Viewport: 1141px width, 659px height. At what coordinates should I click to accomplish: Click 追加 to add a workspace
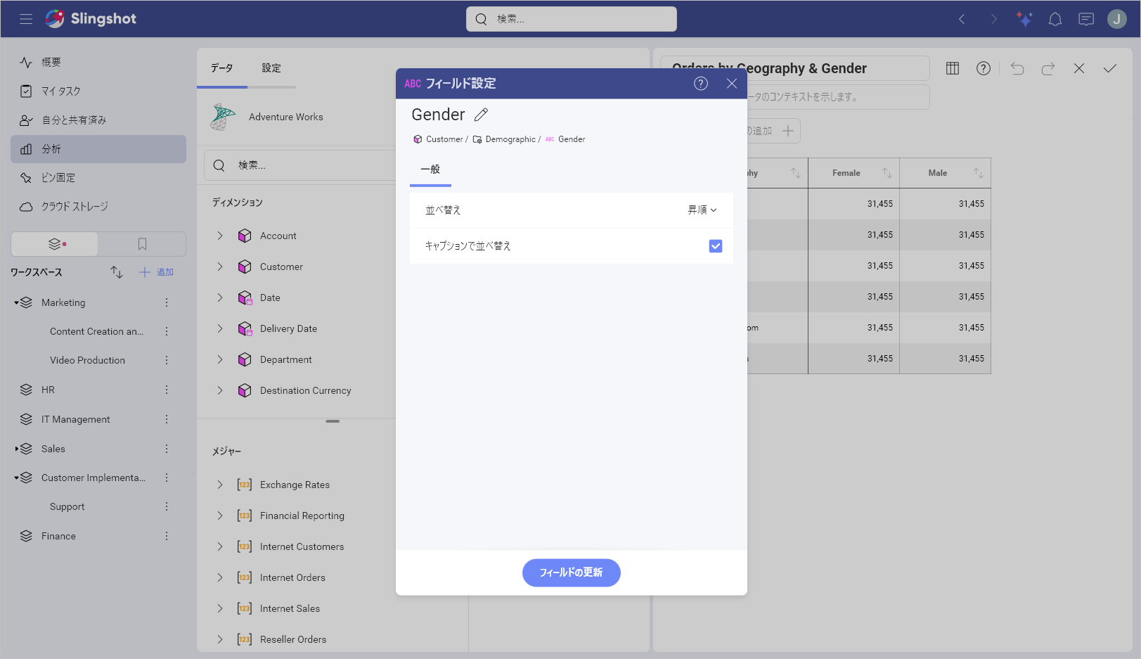[156, 272]
